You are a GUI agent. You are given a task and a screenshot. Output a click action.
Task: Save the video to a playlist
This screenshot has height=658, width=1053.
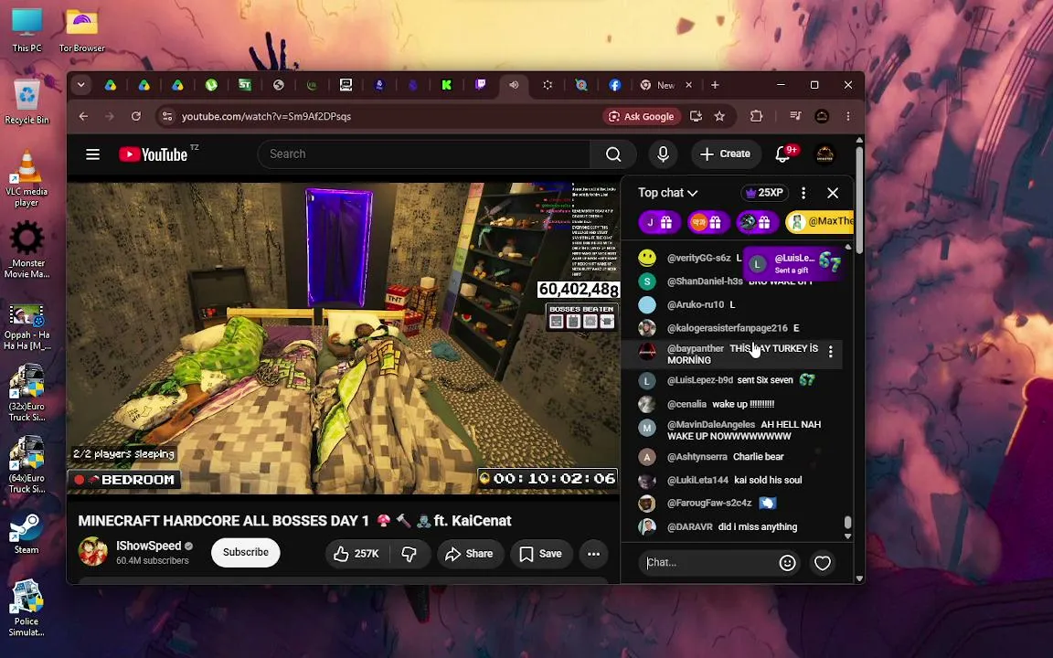[x=540, y=554]
